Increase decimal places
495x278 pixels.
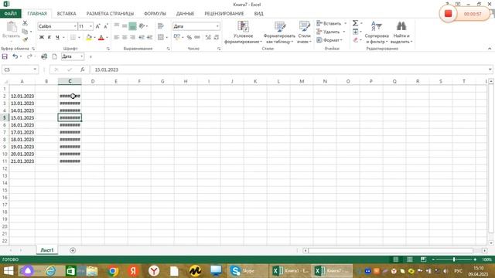208,37
